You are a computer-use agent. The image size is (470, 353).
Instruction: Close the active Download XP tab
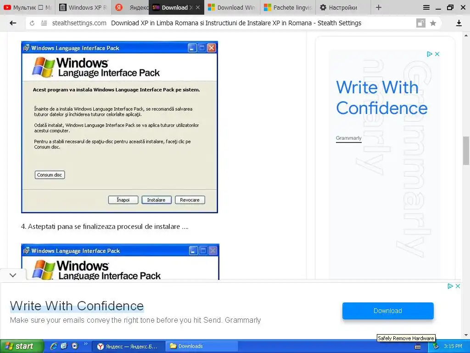(197, 7)
